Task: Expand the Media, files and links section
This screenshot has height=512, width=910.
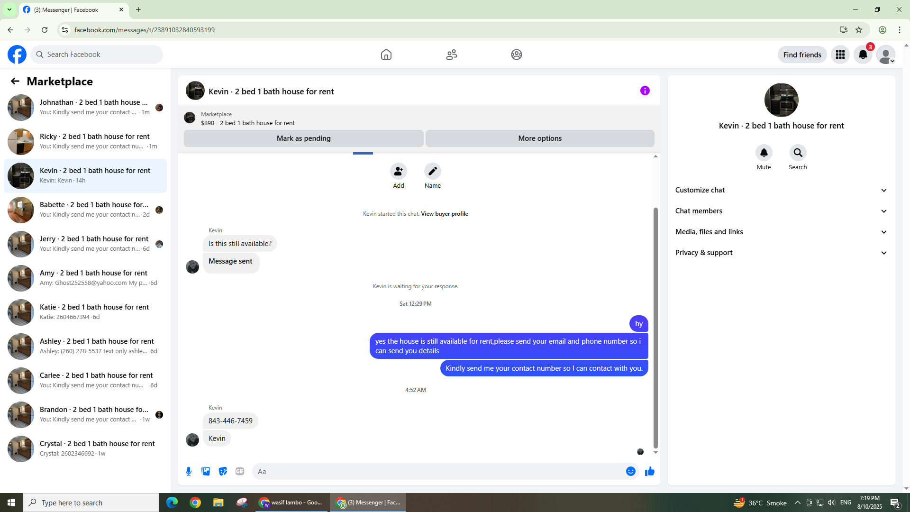Action: (x=781, y=232)
